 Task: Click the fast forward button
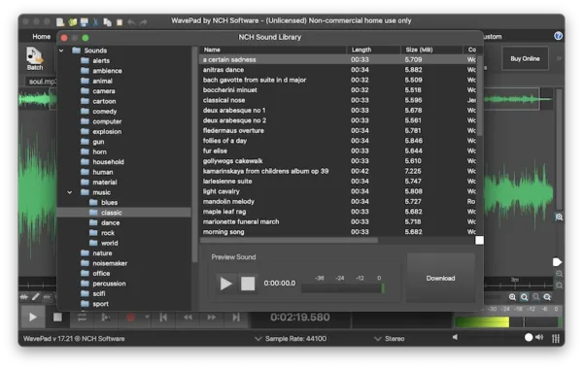pos(212,317)
